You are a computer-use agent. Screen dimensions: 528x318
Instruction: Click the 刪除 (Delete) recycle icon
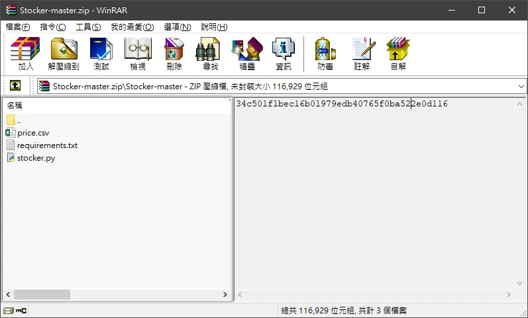coord(174,54)
